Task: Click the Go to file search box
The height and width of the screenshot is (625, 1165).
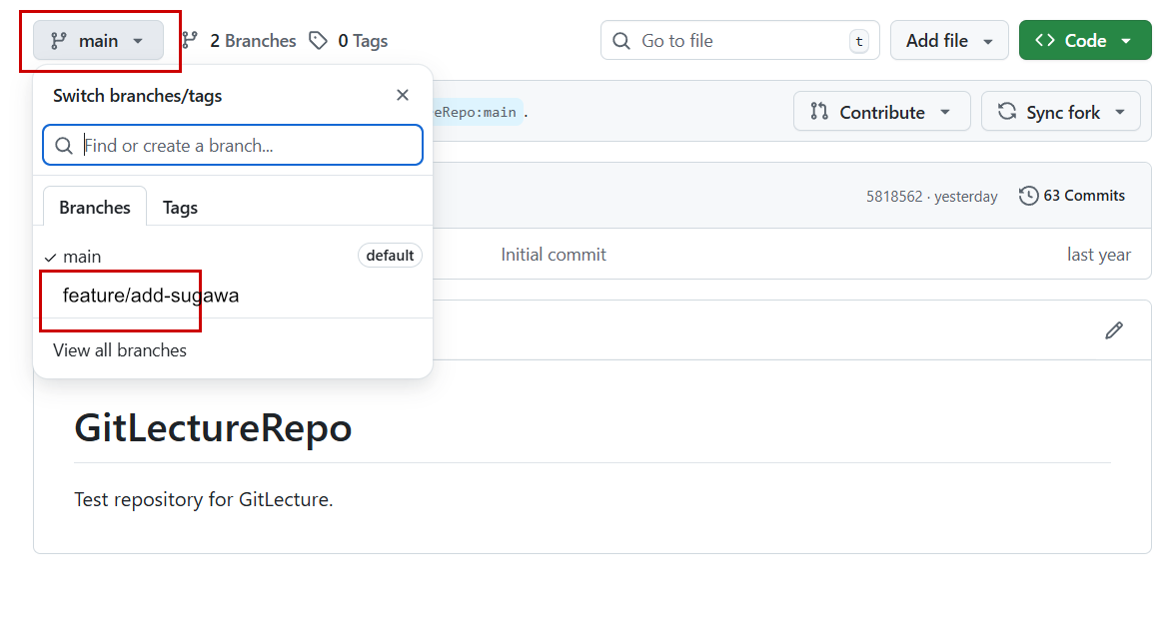Action: [739, 41]
